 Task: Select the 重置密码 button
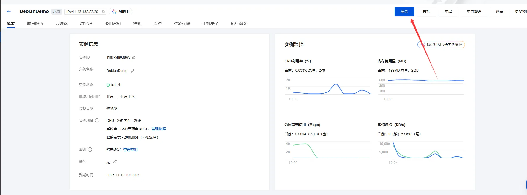pyautogui.click(x=474, y=12)
